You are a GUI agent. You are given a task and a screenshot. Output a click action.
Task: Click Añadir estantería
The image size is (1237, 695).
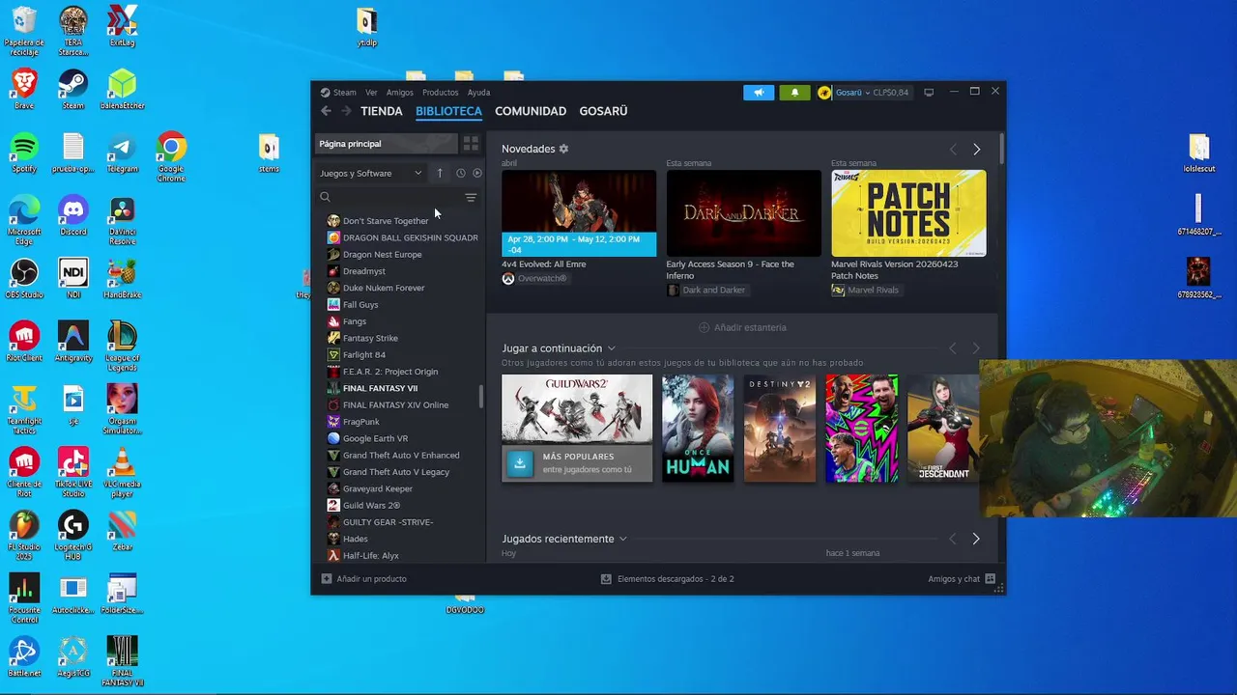tap(742, 327)
